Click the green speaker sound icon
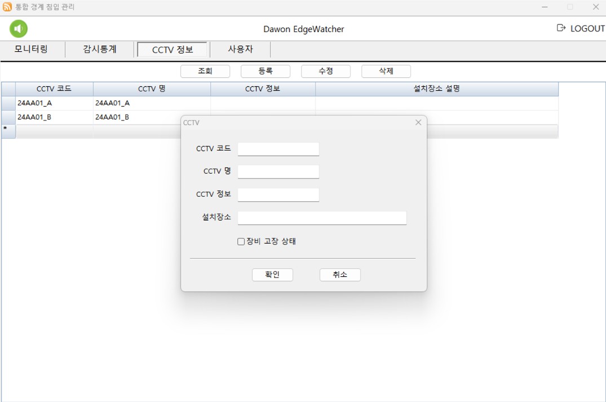This screenshot has height=402, width=606. pyautogui.click(x=19, y=29)
